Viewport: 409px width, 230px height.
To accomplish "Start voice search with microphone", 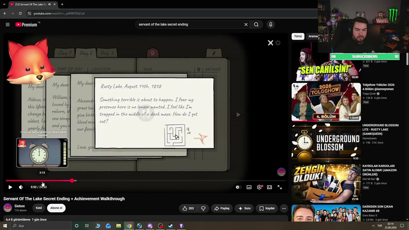I will coord(271,25).
